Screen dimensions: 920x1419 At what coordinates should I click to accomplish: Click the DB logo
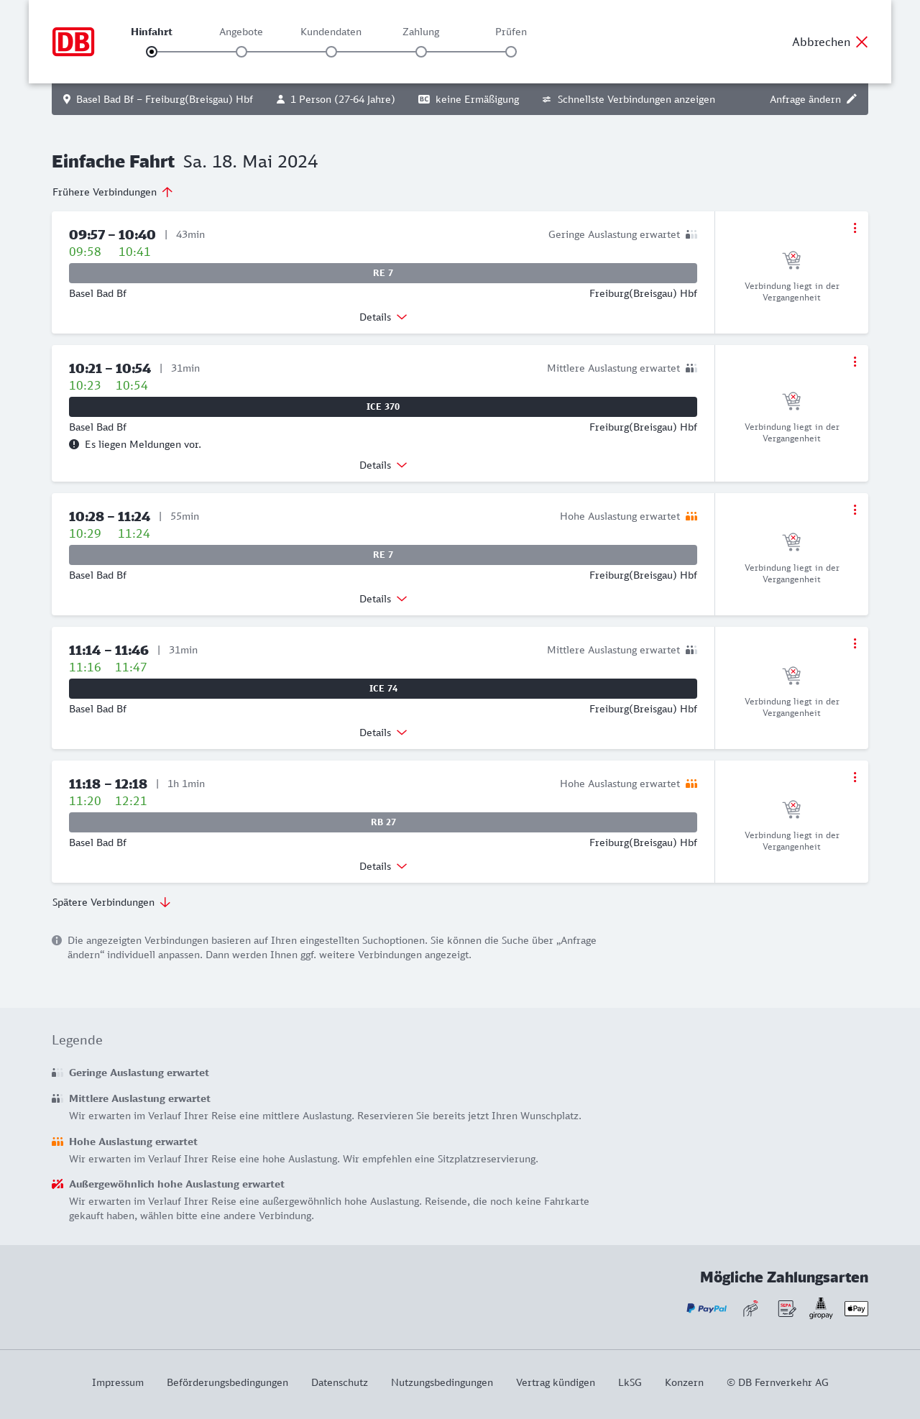click(73, 42)
